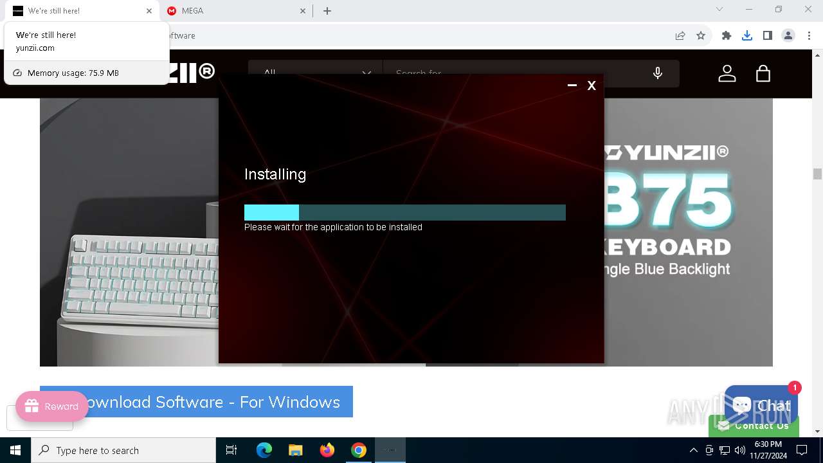
Task: Switch to Chrome on the taskbar
Action: pyautogui.click(x=359, y=450)
